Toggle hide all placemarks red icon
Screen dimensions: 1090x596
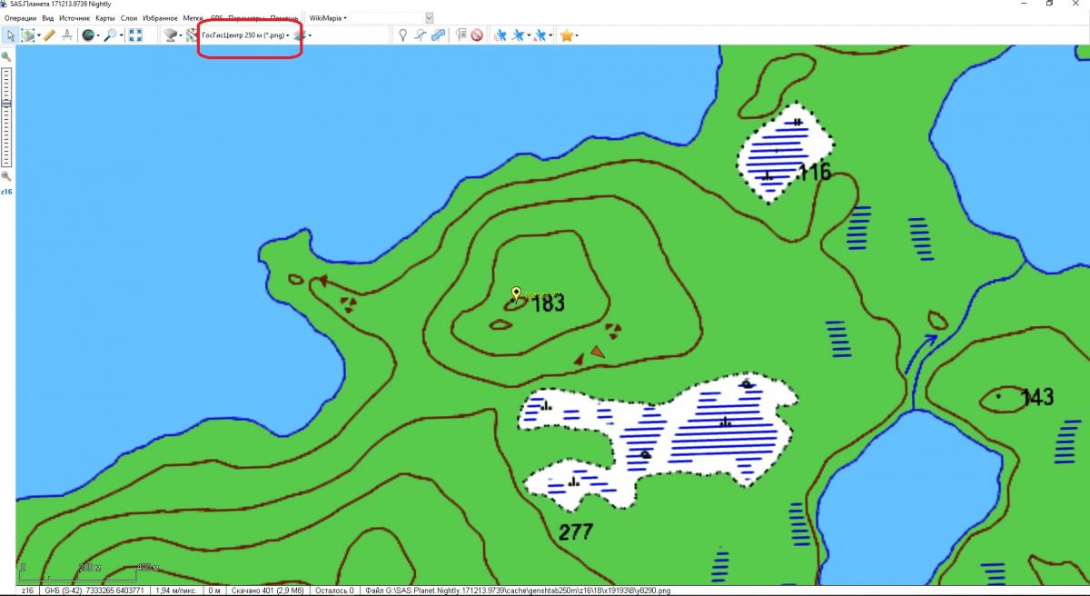[476, 35]
